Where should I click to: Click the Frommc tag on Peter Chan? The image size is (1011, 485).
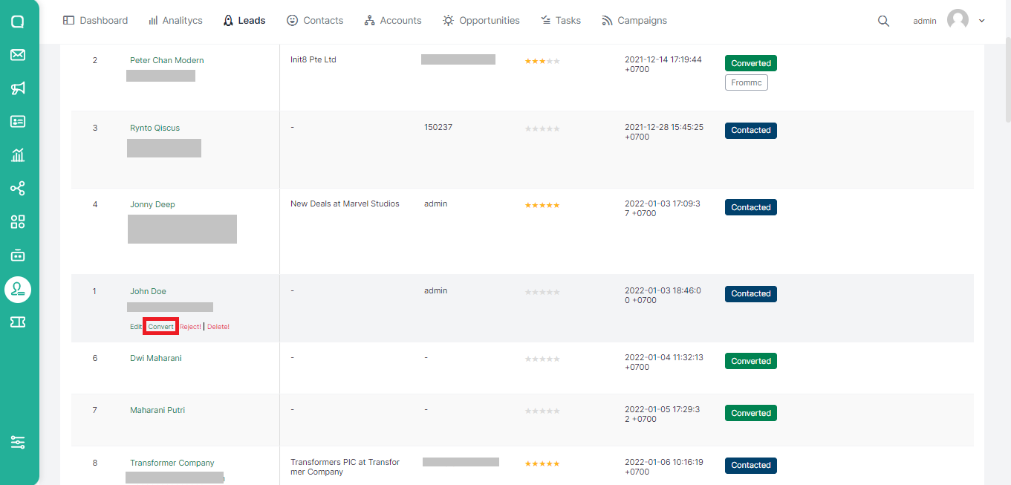pyautogui.click(x=746, y=82)
